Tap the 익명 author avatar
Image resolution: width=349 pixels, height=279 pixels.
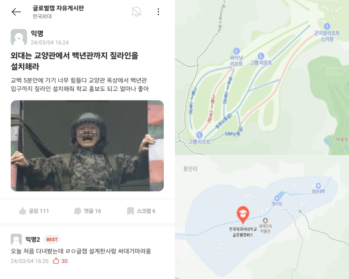(19, 37)
